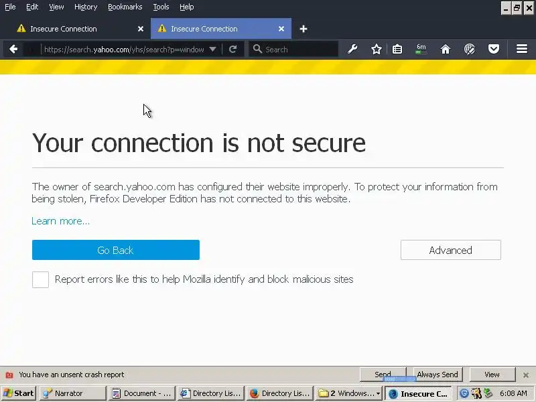The width and height of the screenshot is (536, 402).
Task: Open the hamburger menu
Action: 522,49
